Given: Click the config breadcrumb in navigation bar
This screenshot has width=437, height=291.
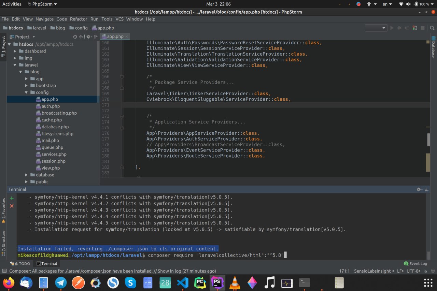Looking at the screenshot, I should click(x=78, y=28).
